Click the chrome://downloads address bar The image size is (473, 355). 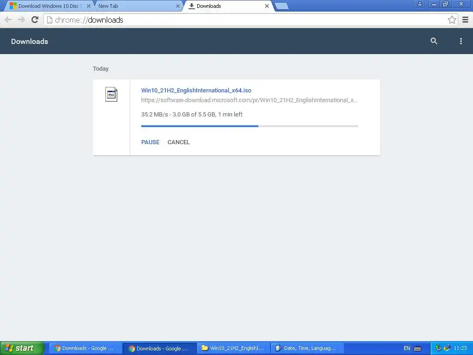(250, 20)
